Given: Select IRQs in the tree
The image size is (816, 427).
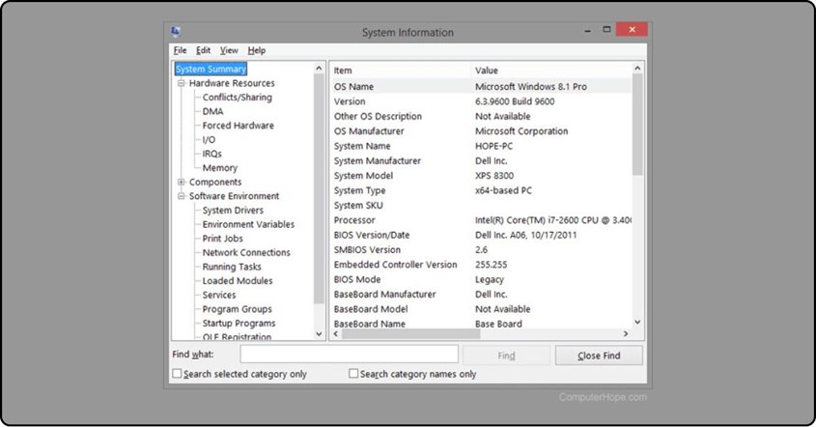Looking at the screenshot, I should tap(211, 154).
